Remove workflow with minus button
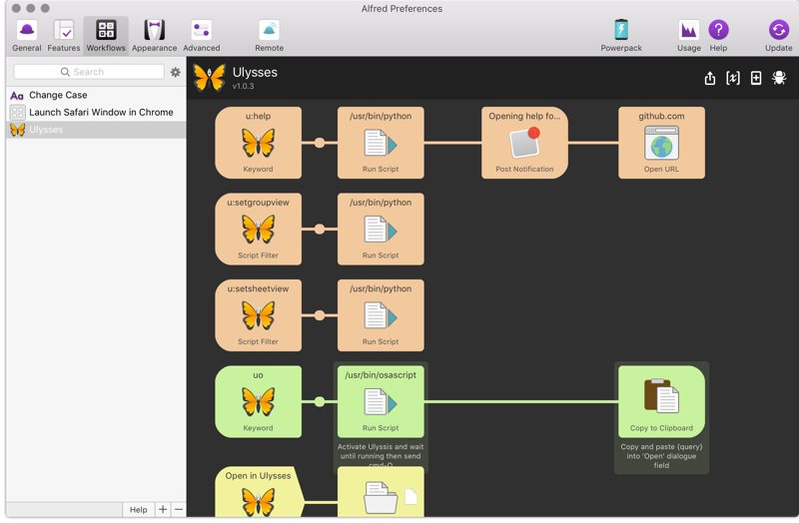799x523 pixels. pyautogui.click(x=179, y=509)
